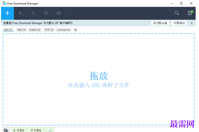The height and width of the screenshot is (132, 199).
Task: Click upload speed 0 B/s indicator
Action: point(36,130)
